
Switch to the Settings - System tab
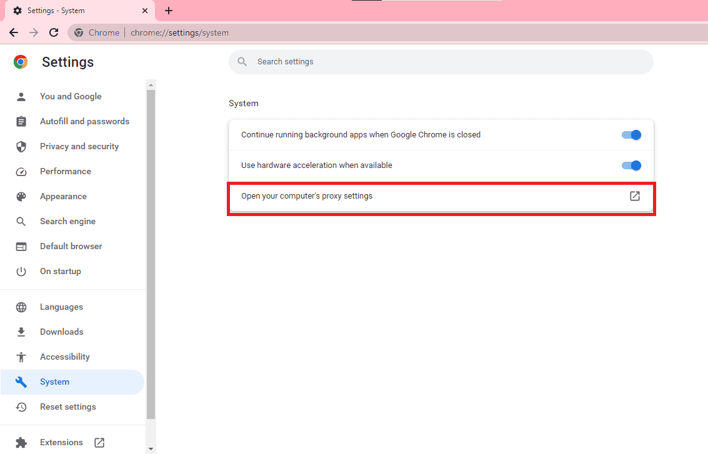(75, 11)
